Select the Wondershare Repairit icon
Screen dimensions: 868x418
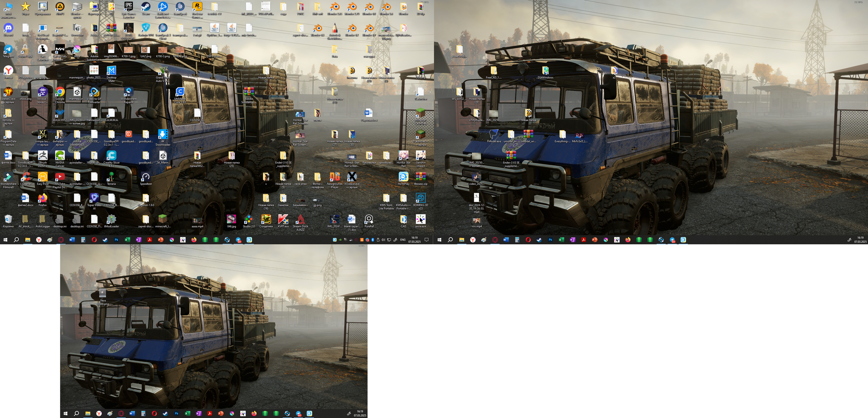coord(128,95)
